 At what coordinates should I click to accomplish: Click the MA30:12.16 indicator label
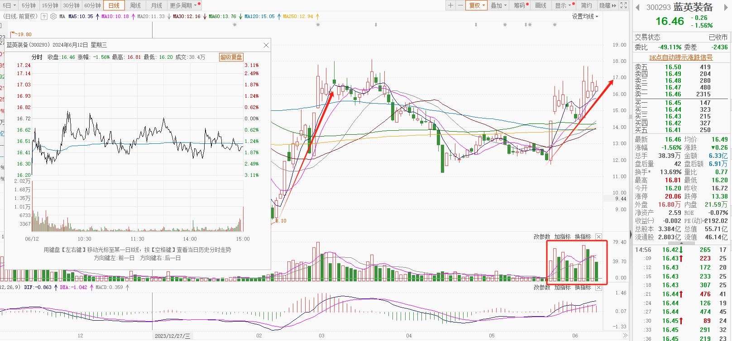(x=187, y=16)
